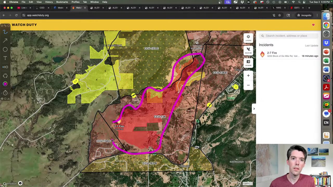Open the Profiles menu

[x=75, y=2]
